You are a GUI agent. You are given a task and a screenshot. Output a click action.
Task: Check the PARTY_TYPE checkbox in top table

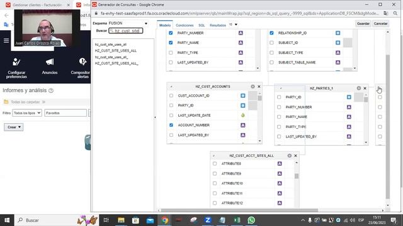pyautogui.click(x=171, y=53)
